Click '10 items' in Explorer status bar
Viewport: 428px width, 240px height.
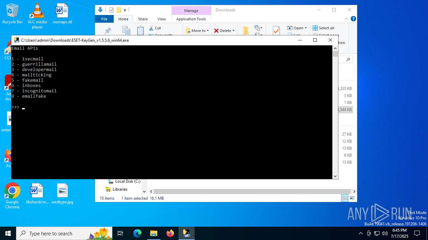click(x=107, y=198)
